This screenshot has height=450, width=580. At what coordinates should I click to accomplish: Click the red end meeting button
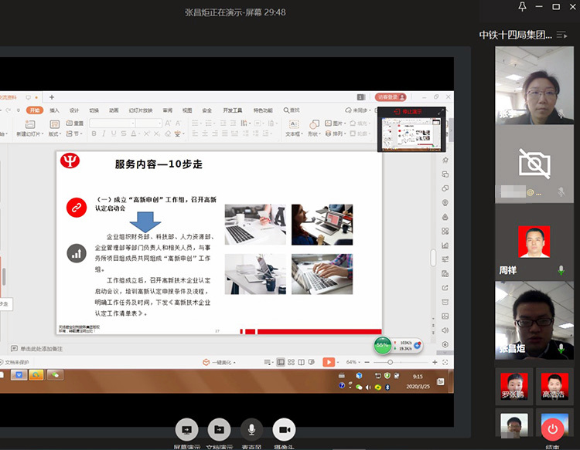point(552,428)
